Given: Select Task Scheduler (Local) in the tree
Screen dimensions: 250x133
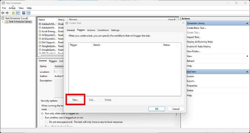Looking at the screenshot, I should (17, 18).
